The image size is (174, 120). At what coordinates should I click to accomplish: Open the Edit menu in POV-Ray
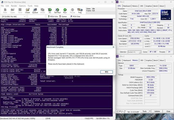click(x=7, y=6)
